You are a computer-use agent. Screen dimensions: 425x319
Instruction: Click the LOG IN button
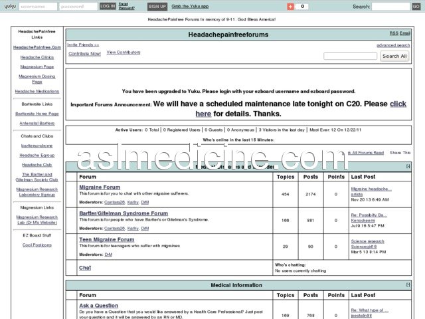pos(108,6)
